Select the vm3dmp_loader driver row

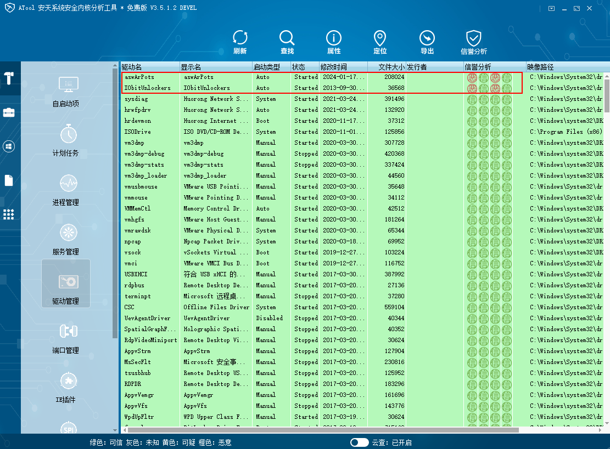(362, 175)
